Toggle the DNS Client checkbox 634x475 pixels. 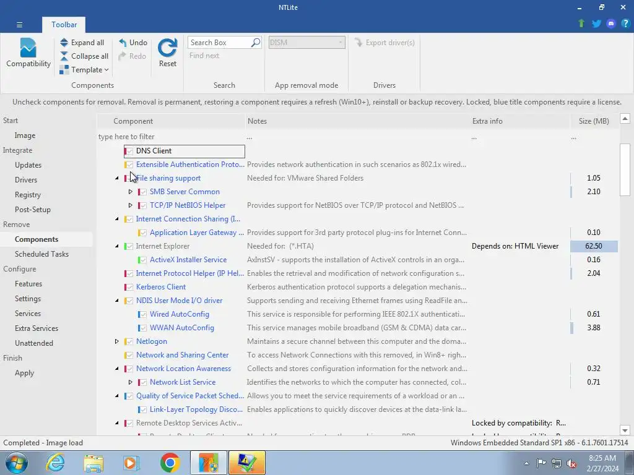coord(129,151)
